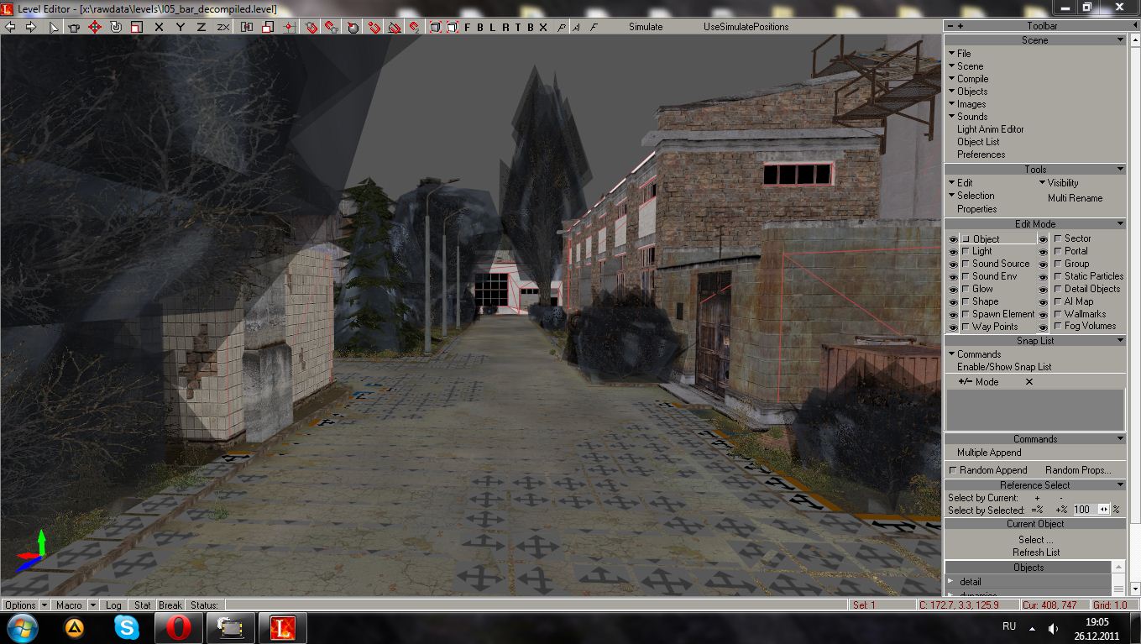Screen dimensions: 1141x644
Task: Click the camera style A icon
Action: tap(578, 27)
